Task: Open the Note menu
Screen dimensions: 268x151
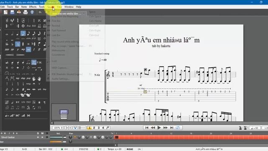Action: (24, 7)
